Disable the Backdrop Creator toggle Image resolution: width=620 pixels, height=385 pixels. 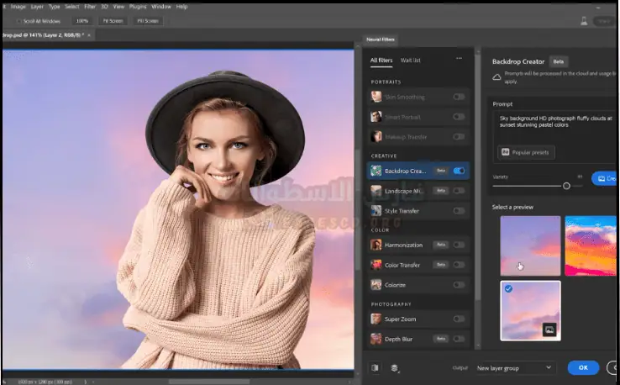tap(459, 171)
